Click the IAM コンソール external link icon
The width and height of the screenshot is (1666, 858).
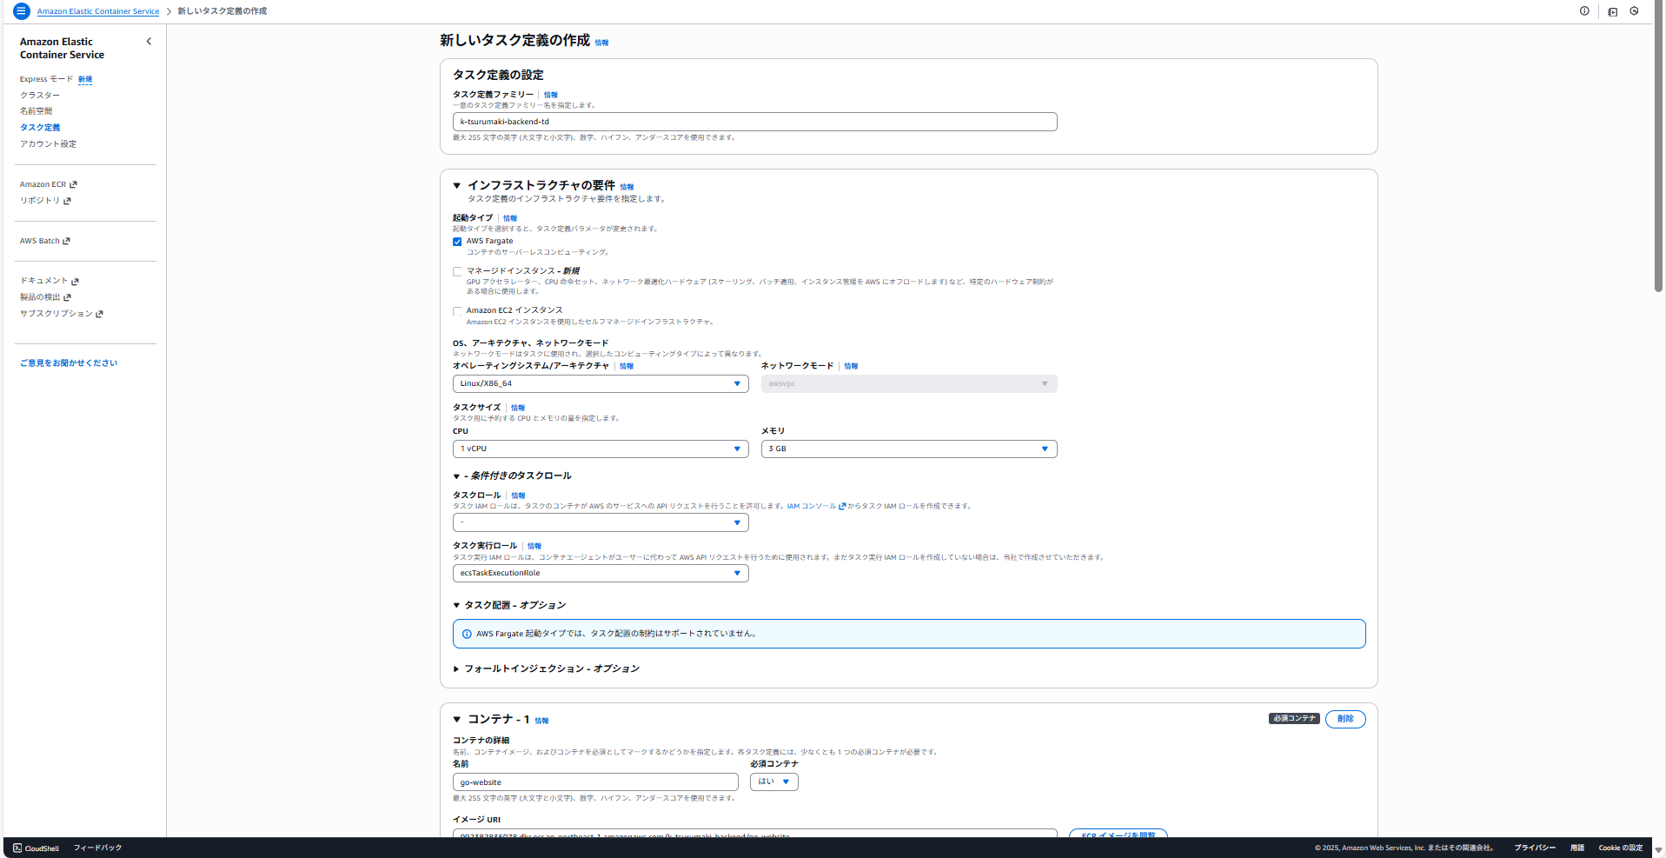coord(842,506)
